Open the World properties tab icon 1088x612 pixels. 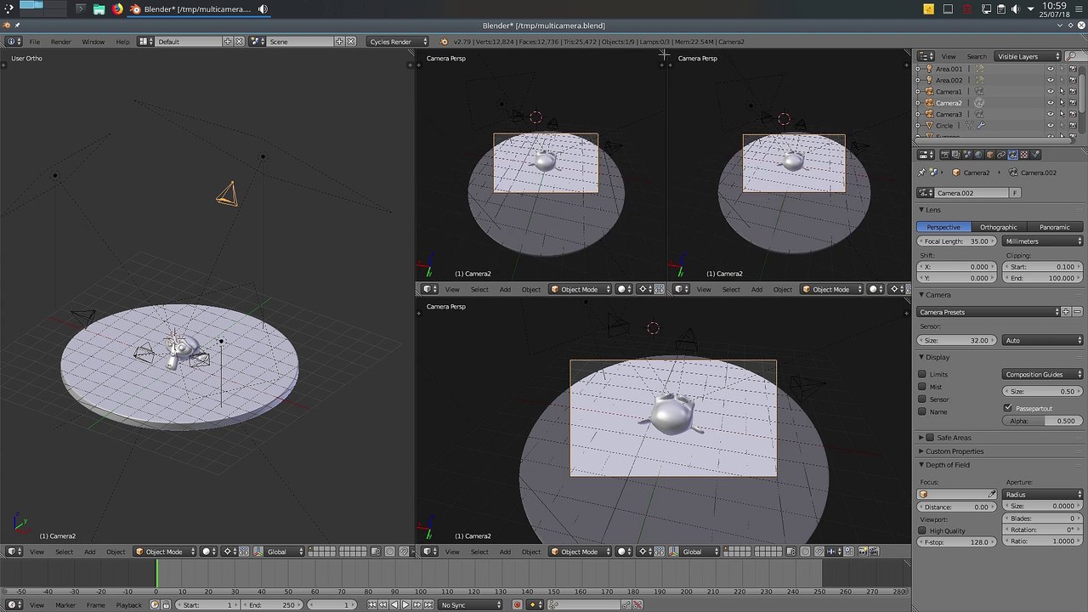click(x=978, y=155)
